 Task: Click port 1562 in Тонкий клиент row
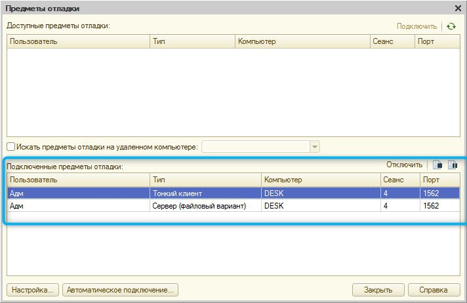point(431,193)
